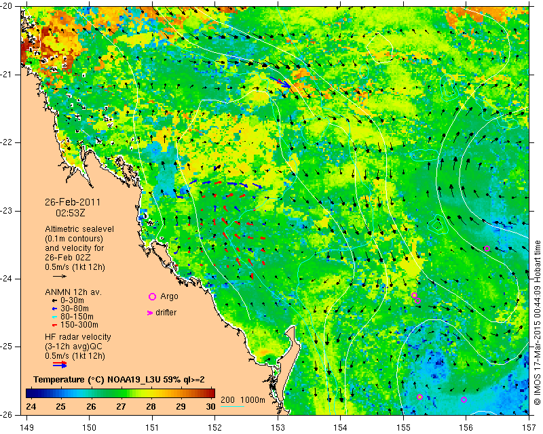Viewport: 543px width, 434px height.
Task: Click the 'drifter' legend label
Action: click(x=166, y=313)
